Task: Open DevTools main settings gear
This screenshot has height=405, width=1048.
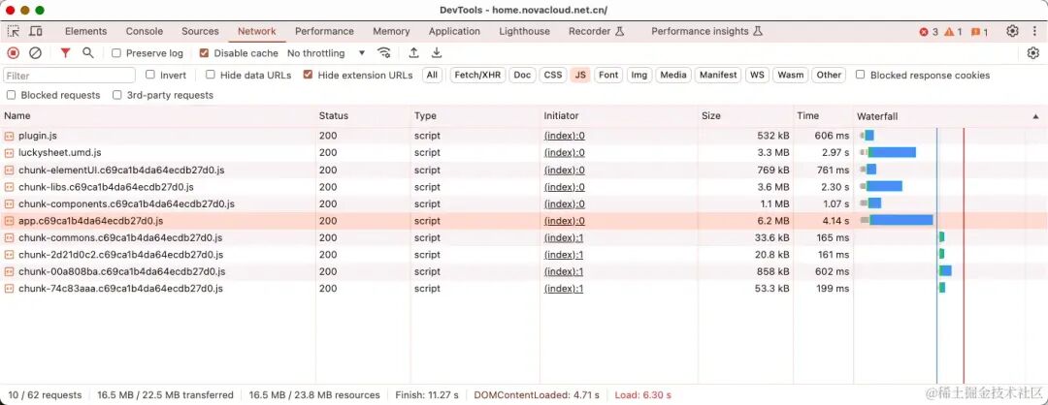Action: [1012, 31]
